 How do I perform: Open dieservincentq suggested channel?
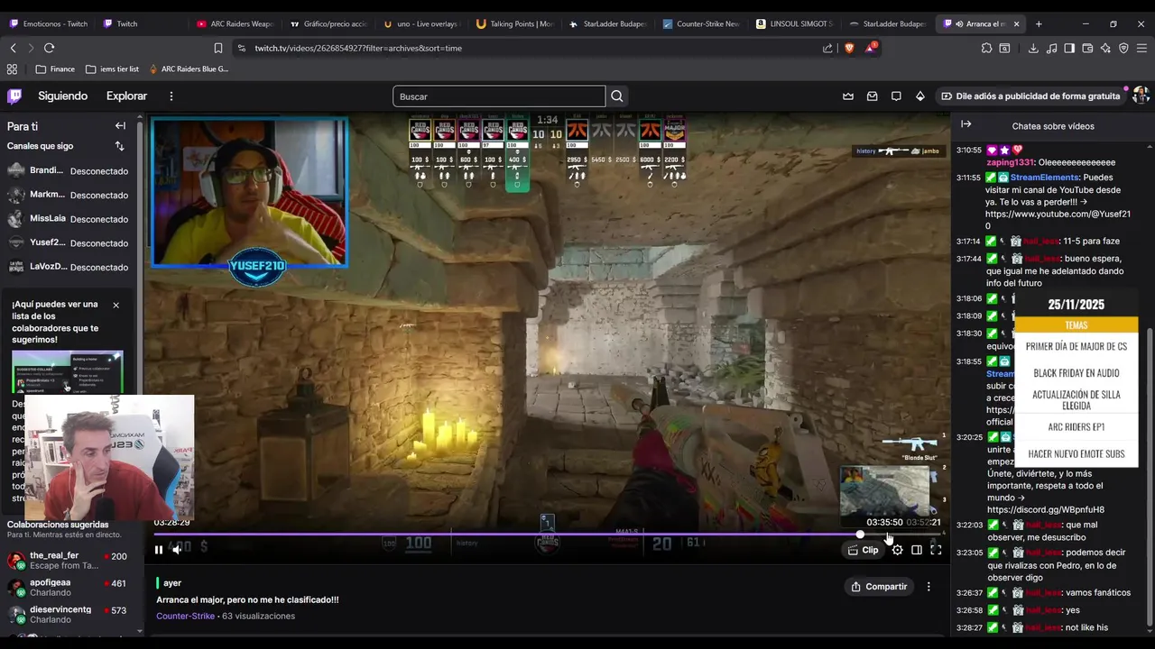[x=69, y=614]
